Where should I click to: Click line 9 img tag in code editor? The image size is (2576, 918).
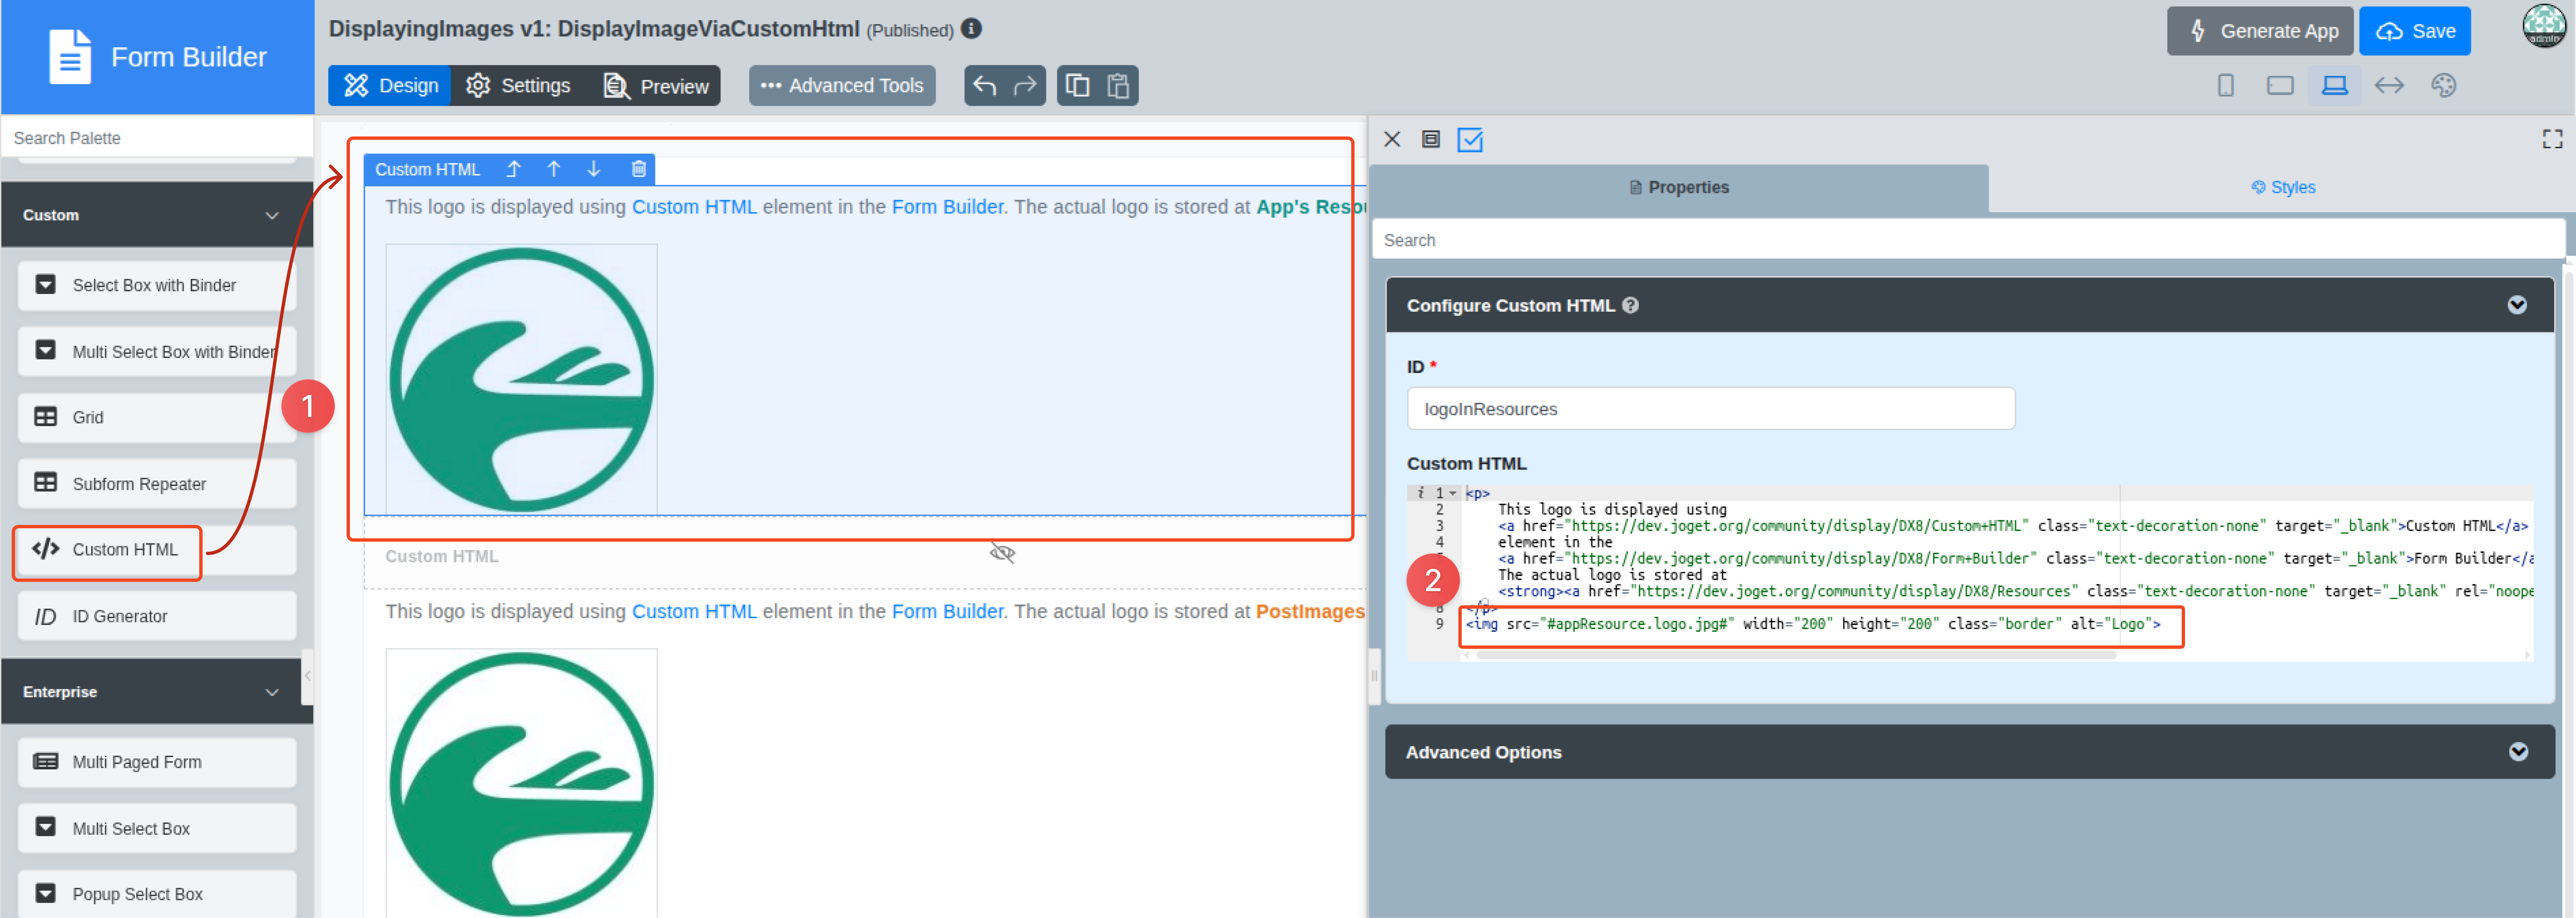1812,624
